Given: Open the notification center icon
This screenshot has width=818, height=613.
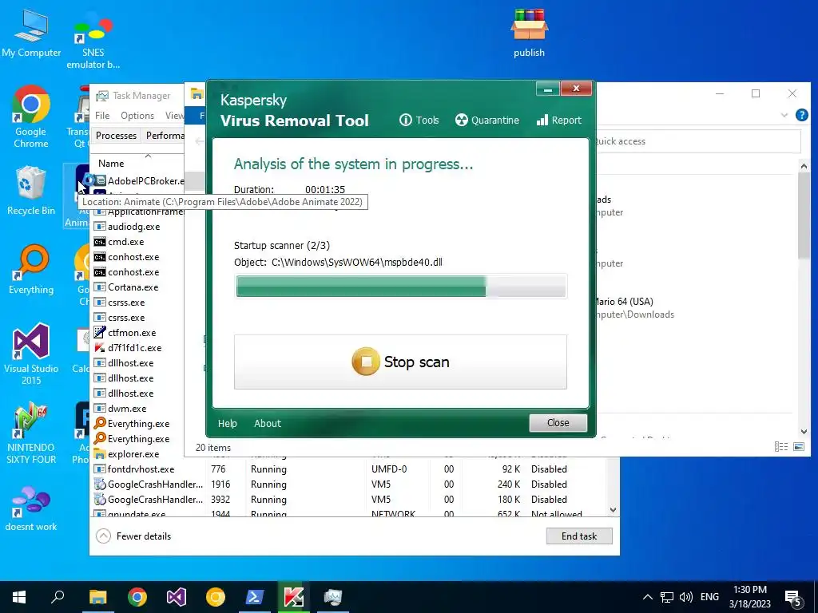Looking at the screenshot, I should point(793,598).
